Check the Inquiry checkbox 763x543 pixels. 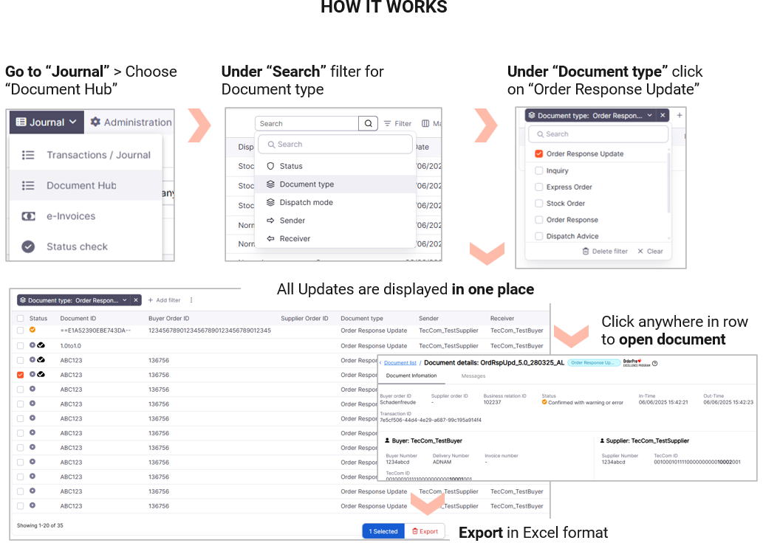[538, 170]
